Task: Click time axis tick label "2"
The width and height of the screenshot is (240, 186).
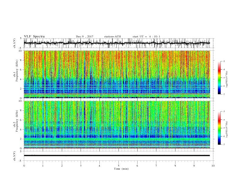Action: coord(62,166)
